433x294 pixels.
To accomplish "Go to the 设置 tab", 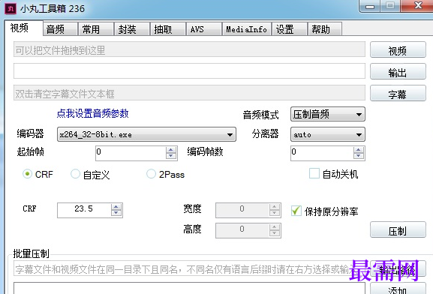I will pyautogui.click(x=290, y=29).
